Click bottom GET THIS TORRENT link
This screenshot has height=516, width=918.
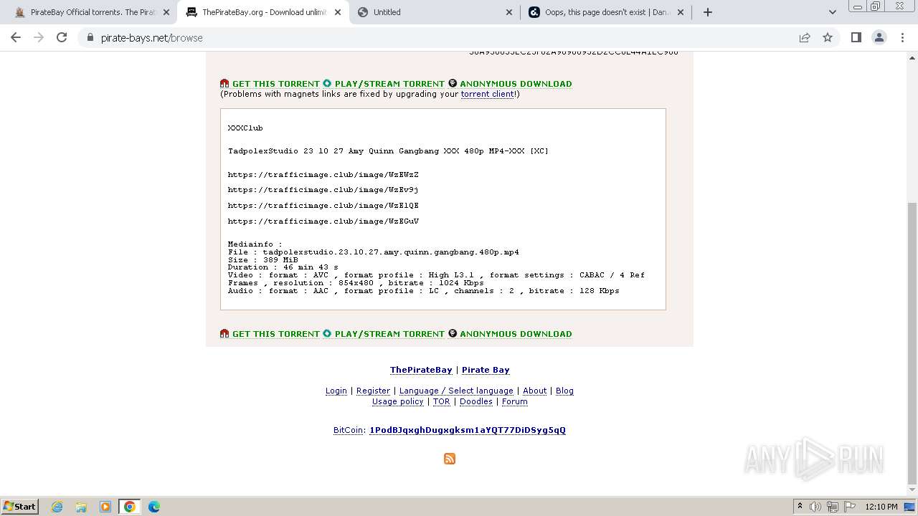[275, 334]
